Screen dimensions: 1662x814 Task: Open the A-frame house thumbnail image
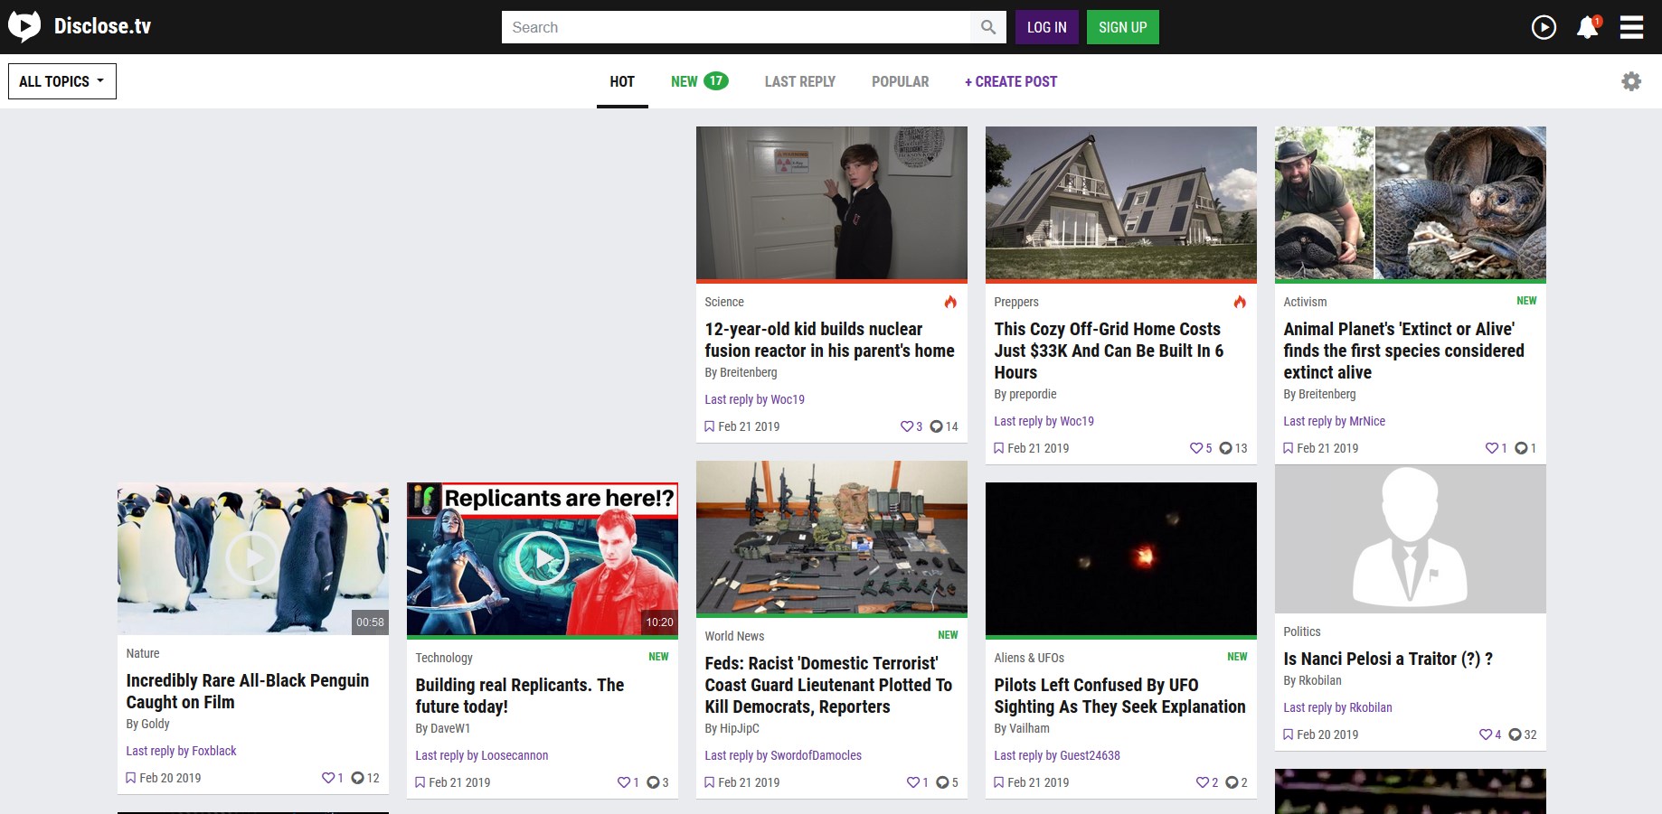1121,203
